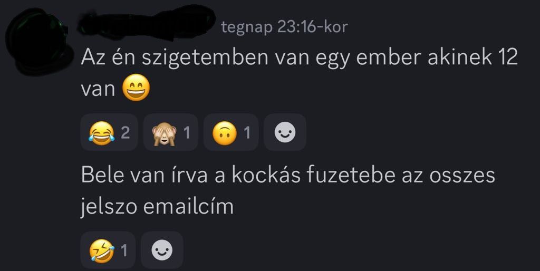Click the word 'emailcím' in the second message

[x=188, y=206]
